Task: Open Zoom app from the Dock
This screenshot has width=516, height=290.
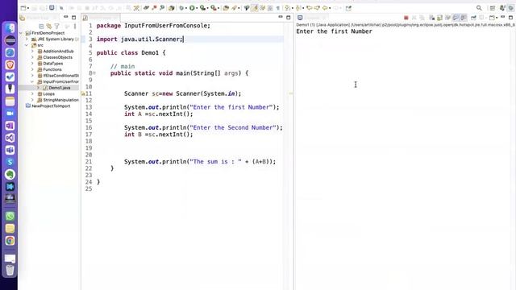Action: [10, 114]
